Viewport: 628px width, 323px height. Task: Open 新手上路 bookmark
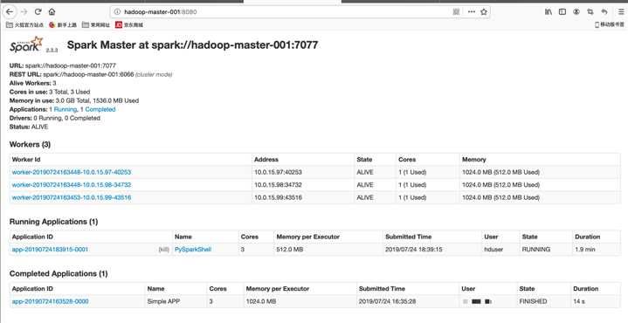[x=63, y=24]
